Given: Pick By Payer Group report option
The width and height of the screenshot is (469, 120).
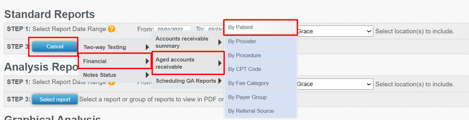Looking at the screenshot, I should (x=261, y=97).
